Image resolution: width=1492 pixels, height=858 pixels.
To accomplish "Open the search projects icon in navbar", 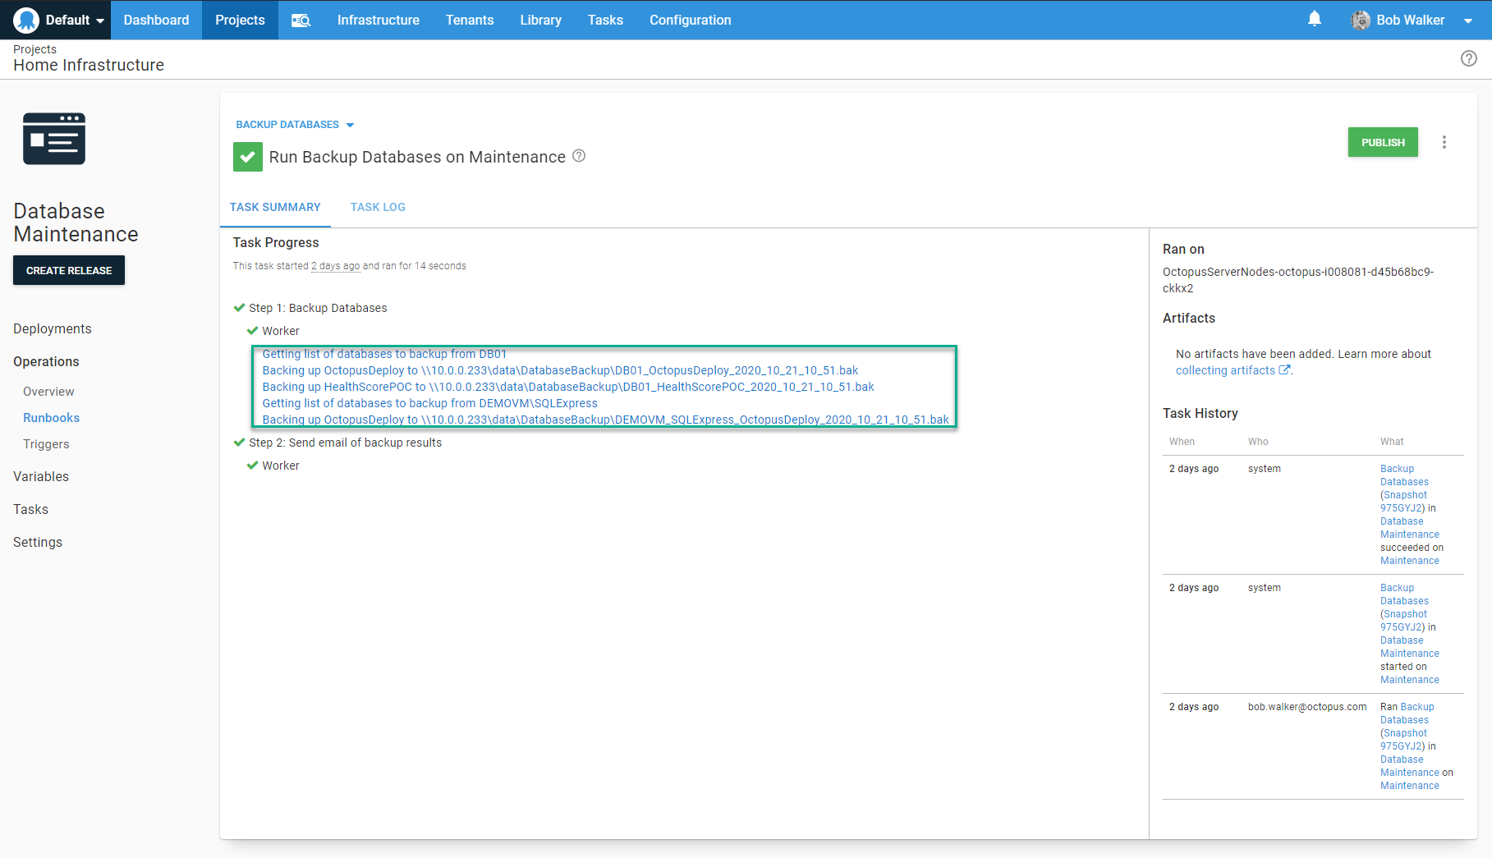I will (301, 20).
